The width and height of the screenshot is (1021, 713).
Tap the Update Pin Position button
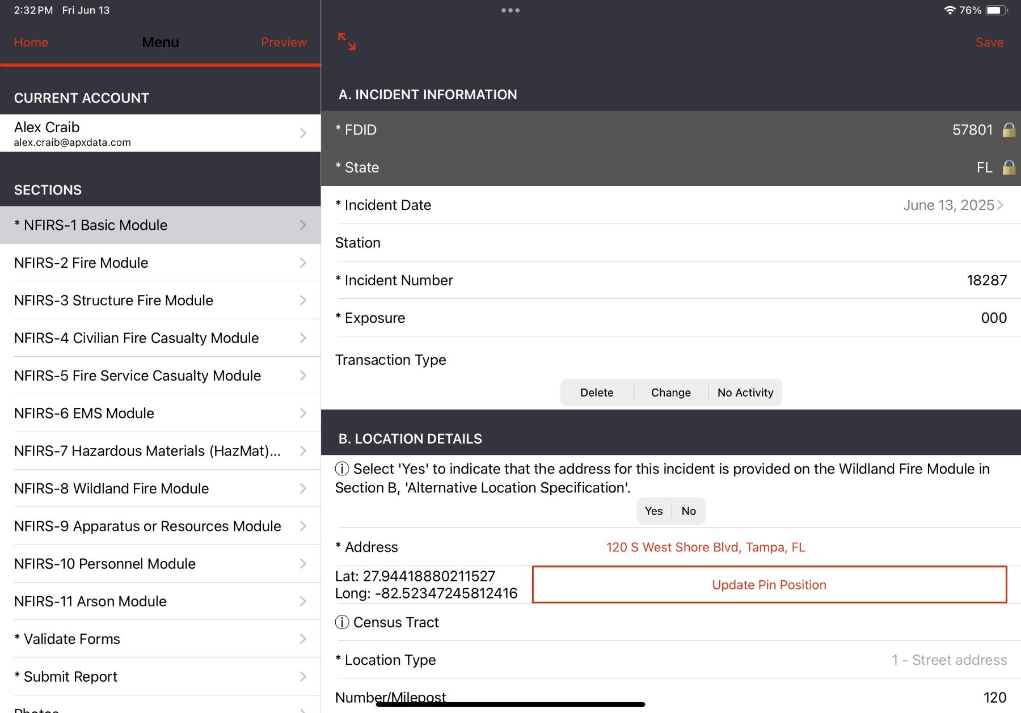pos(768,584)
